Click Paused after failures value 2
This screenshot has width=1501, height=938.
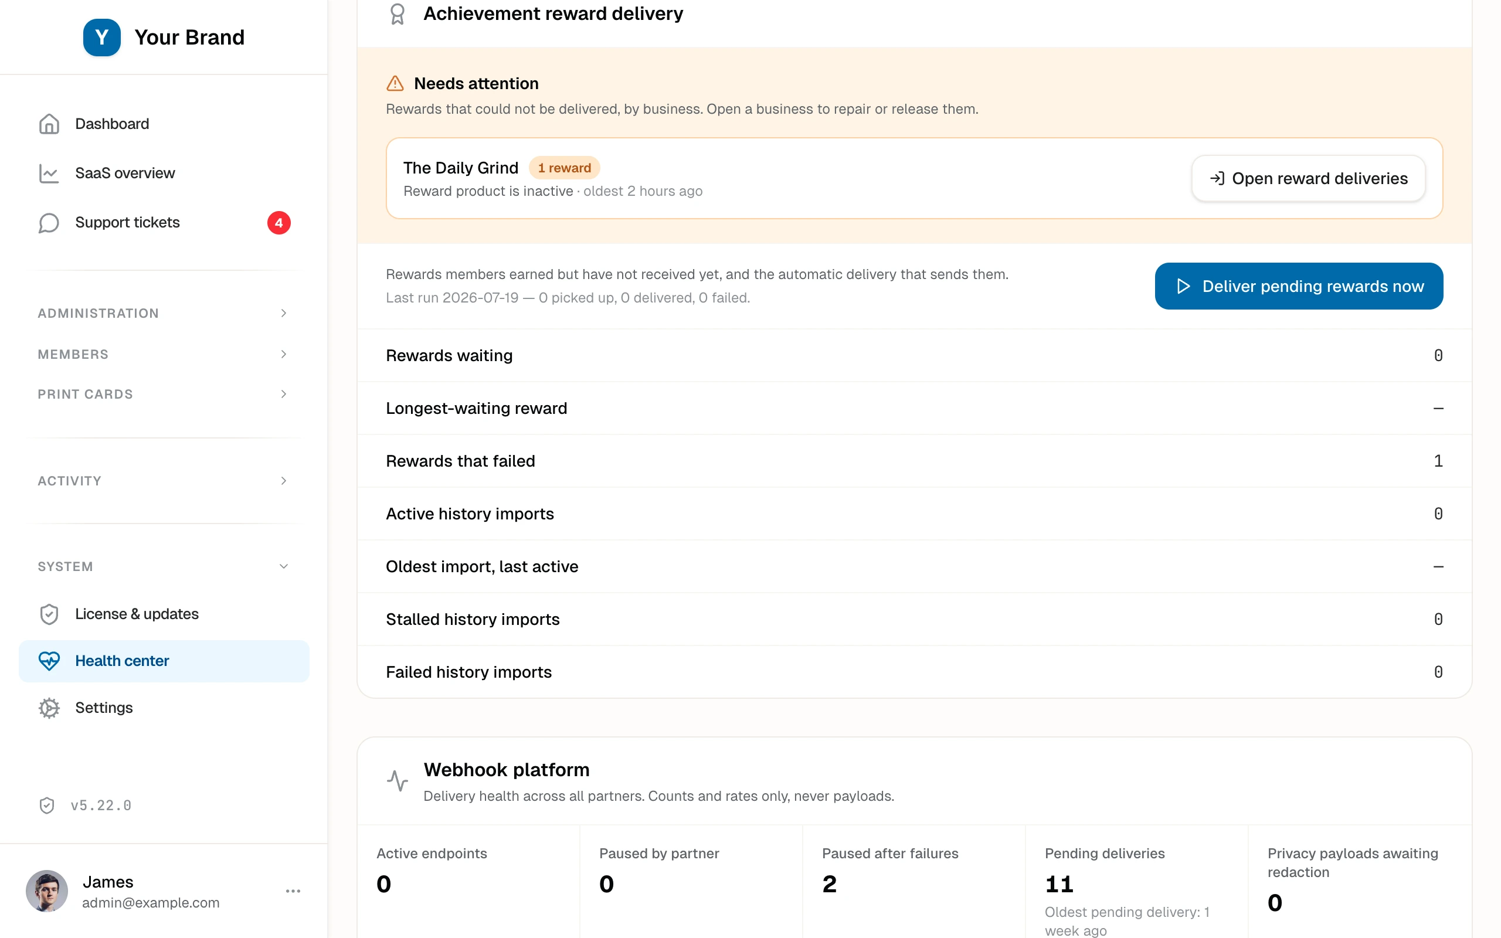click(x=829, y=884)
